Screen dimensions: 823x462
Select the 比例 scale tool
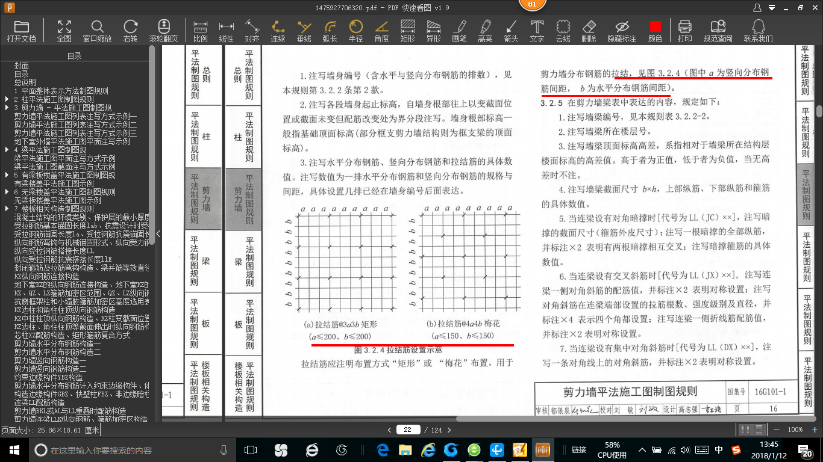tap(200, 31)
